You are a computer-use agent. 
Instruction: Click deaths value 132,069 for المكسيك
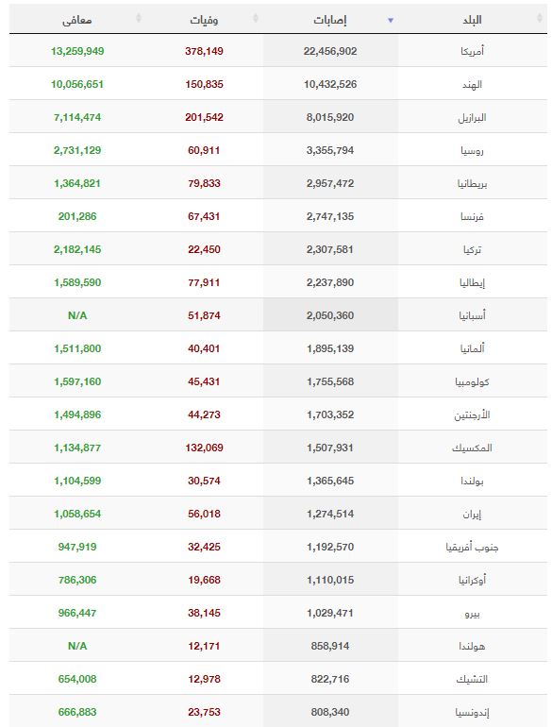click(x=204, y=448)
